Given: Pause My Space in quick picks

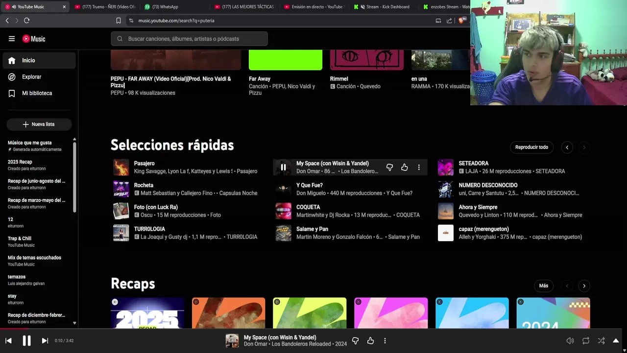Looking at the screenshot, I should 283,167.
